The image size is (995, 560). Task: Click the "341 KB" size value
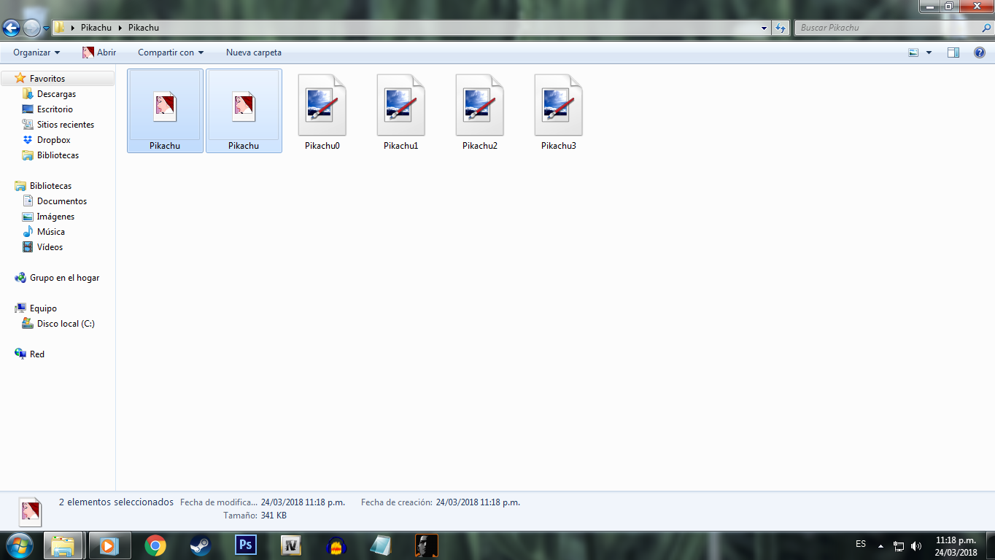coord(274,516)
